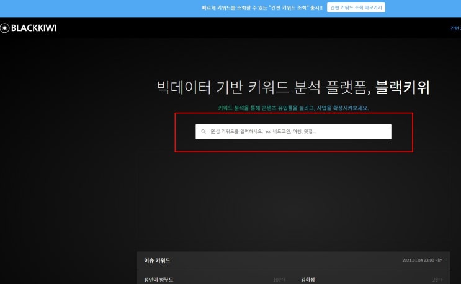Viewport: 461px width, 284px height.
Task: Click the 2만+ count beside 김하성
Action: (x=437, y=280)
